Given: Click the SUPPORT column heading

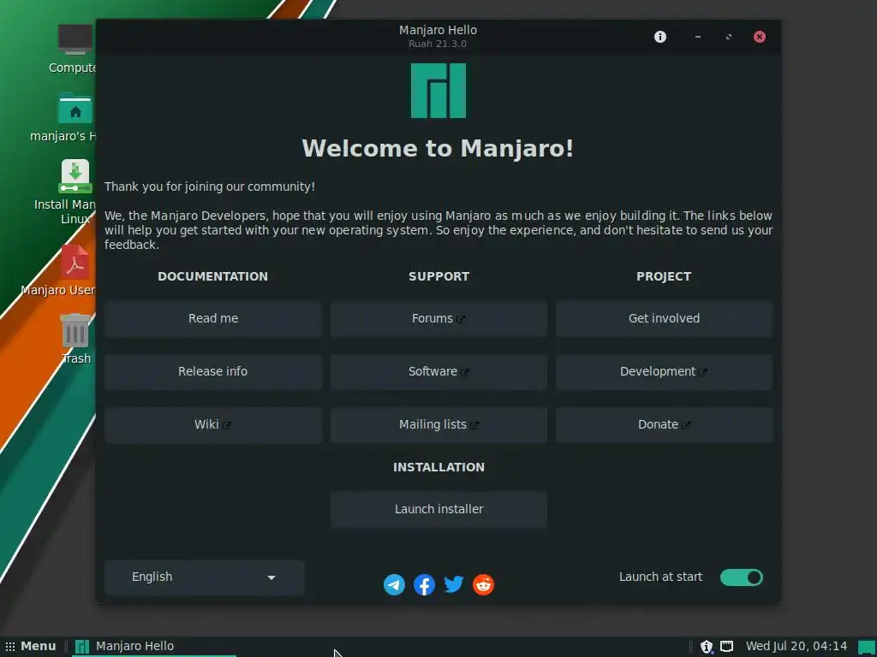Looking at the screenshot, I should (438, 276).
